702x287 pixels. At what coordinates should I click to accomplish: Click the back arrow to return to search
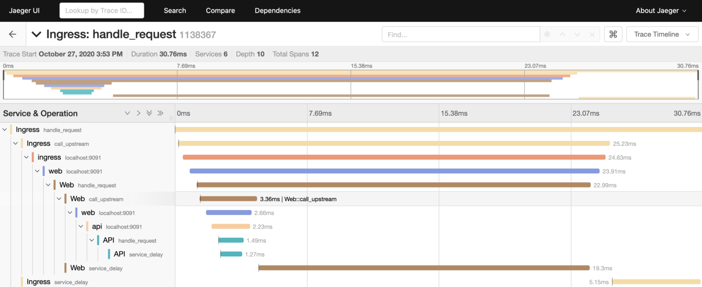[12, 34]
